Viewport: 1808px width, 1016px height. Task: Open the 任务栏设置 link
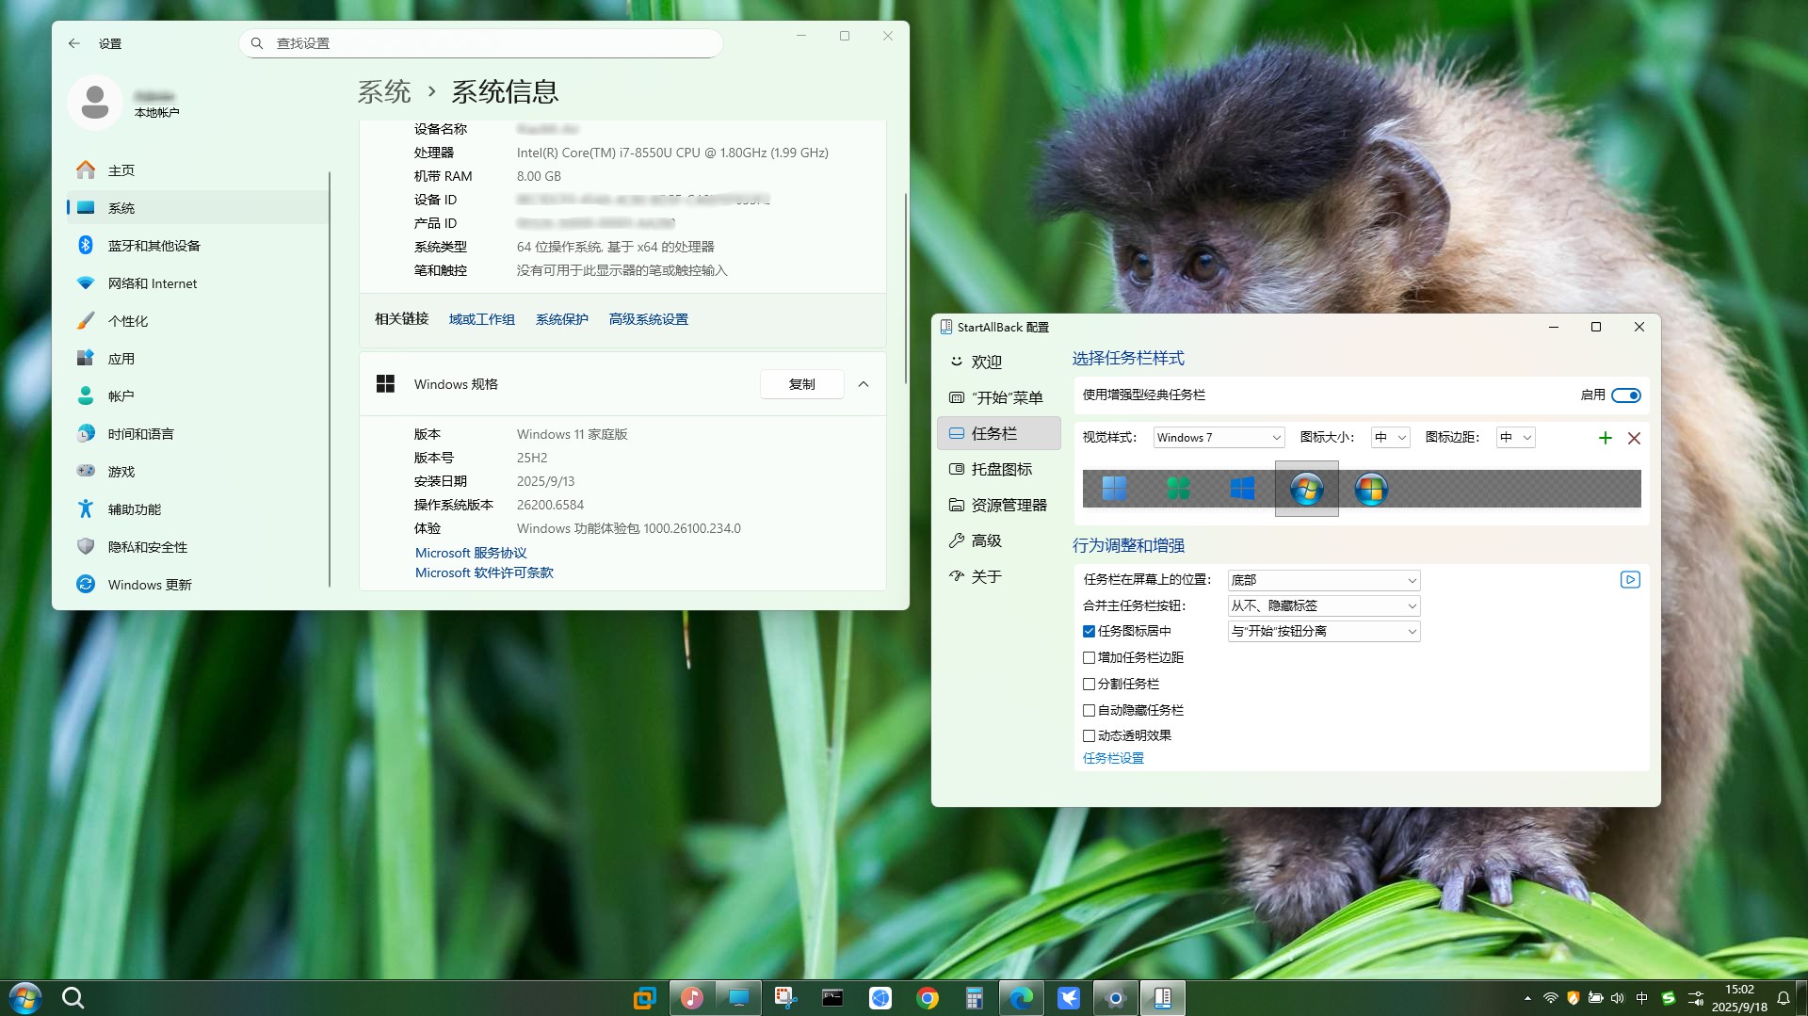click(1113, 758)
